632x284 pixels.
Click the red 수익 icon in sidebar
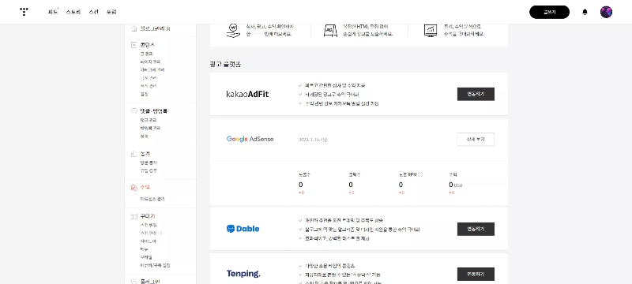(x=134, y=188)
